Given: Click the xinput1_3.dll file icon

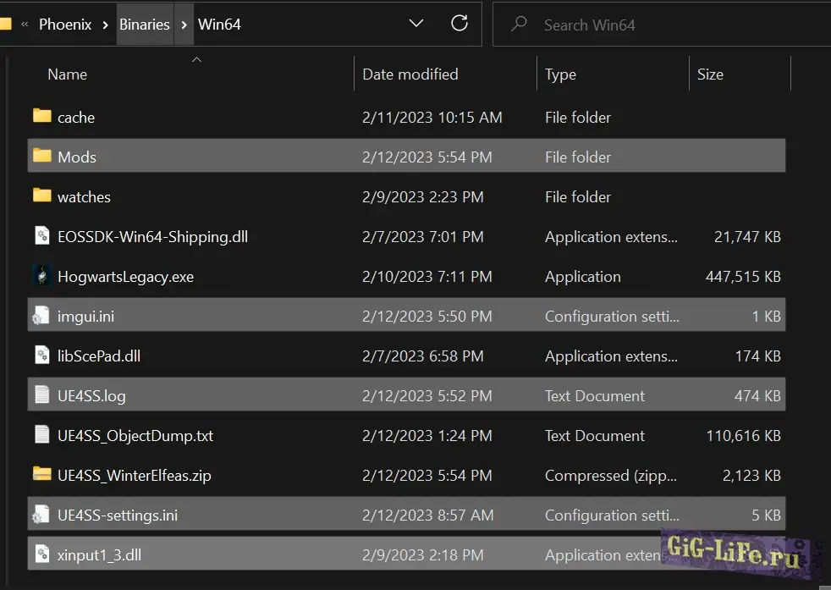Looking at the screenshot, I should click(42, 555).
